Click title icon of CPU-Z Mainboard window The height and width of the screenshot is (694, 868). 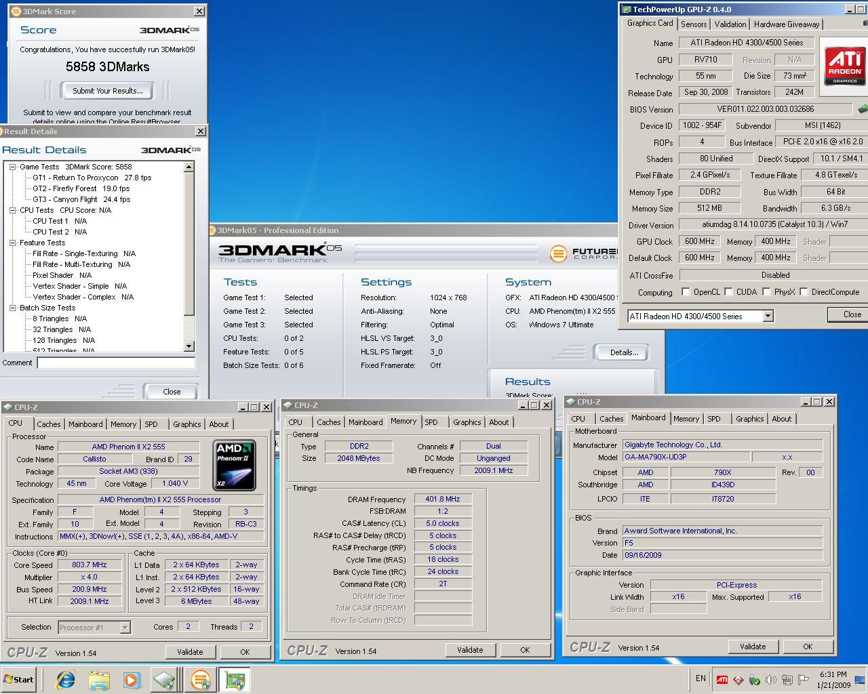click(570, 402)
